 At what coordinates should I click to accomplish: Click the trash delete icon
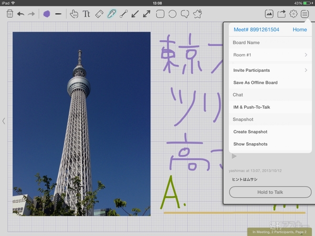coord(9,14)
